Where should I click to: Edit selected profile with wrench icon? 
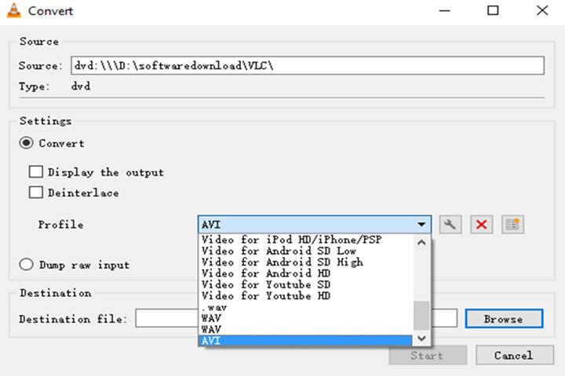[x=450, y=225]
